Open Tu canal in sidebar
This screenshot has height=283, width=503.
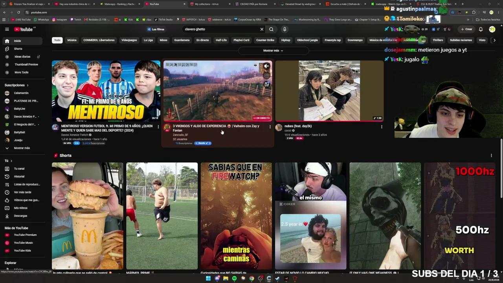pos(22,169)
